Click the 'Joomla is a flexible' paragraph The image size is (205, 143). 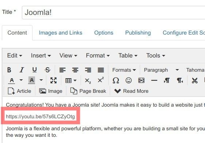(x=105, y=132)
